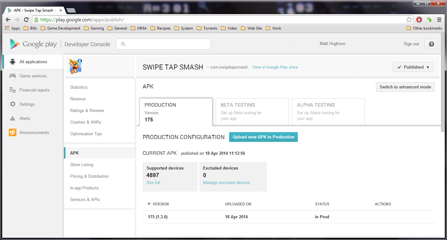Screen dimensions: 447x240
Task: Click the in Prod status cell
Action: [322, 217]
